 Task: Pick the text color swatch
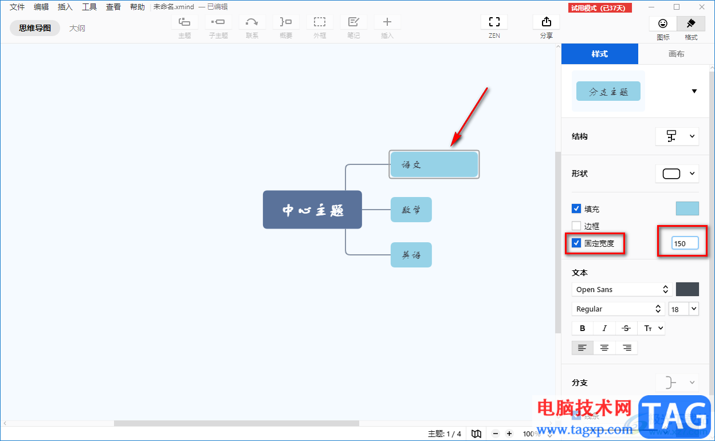click(x=687, y=289)
